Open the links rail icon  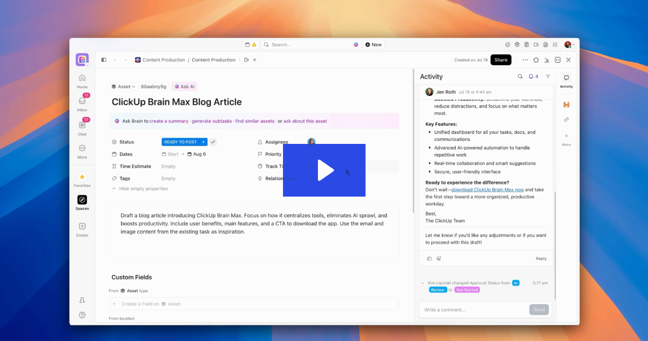[566, 120]
